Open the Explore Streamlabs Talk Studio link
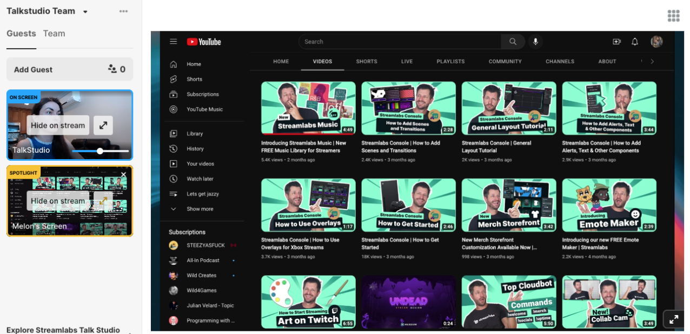 pyautogui.click(x=63, y=330)
